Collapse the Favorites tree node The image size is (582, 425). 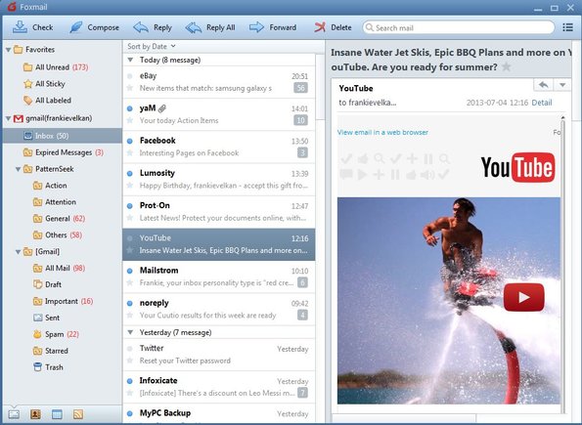(8, 50)
